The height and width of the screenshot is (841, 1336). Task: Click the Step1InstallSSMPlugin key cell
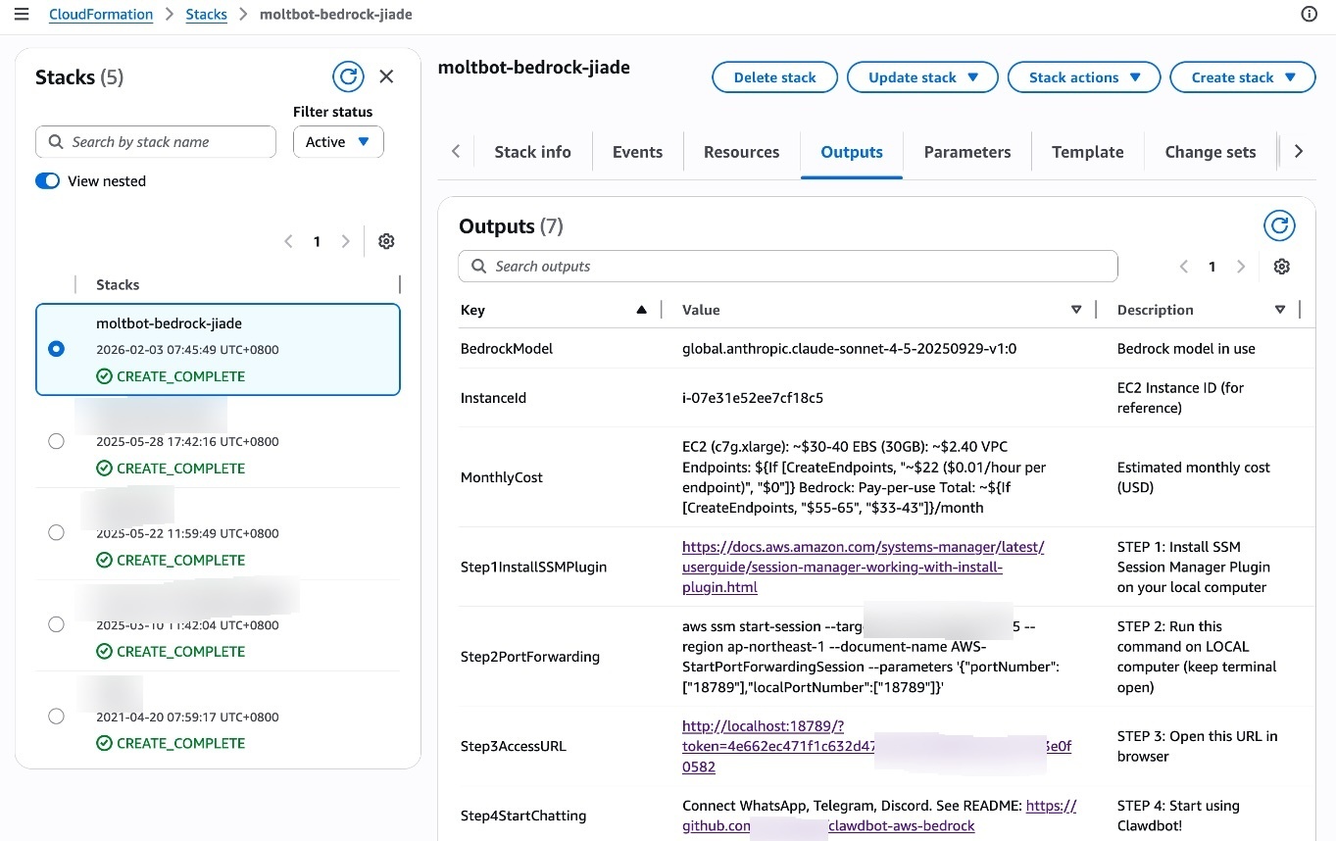coord(533,567)
